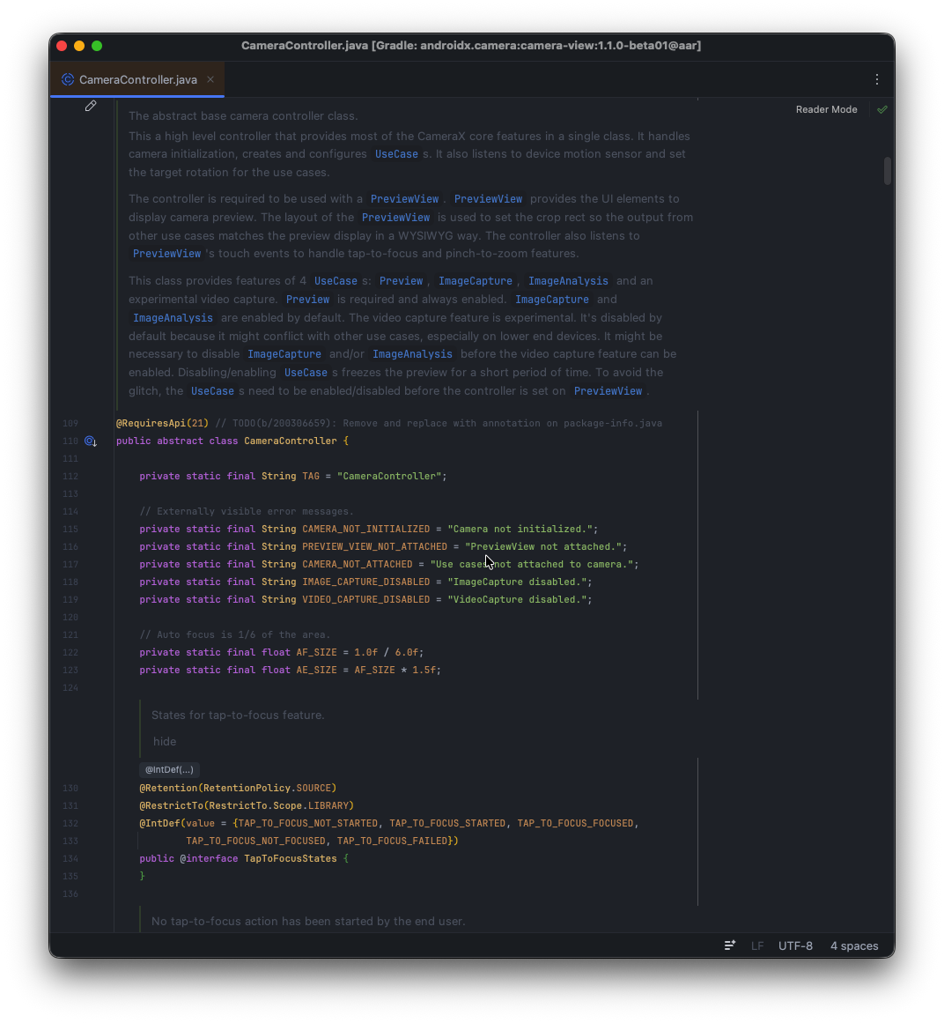This screenshot has width=944, height=1023.
Task: Click the vertical scrollbar thumb
Action: coord(887,170)
